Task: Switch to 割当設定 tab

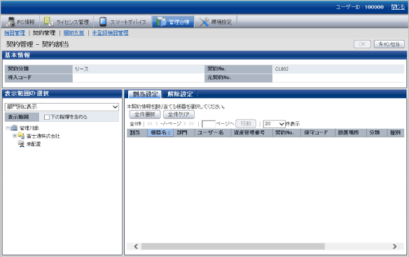Action: (x=145, y=95)
